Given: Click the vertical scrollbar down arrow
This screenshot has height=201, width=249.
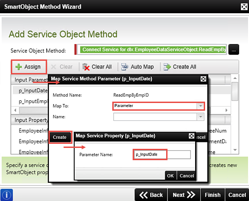Looking at the screenshot, I should (235, 150).
